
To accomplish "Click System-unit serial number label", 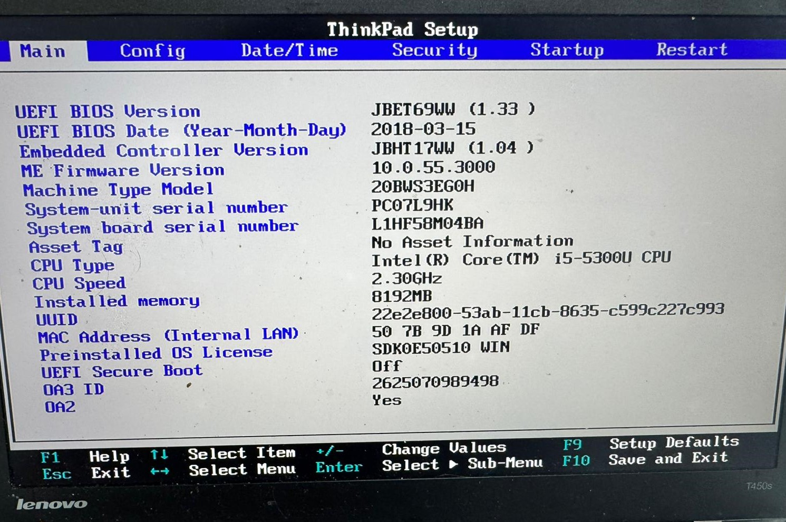I will point(157,209).
